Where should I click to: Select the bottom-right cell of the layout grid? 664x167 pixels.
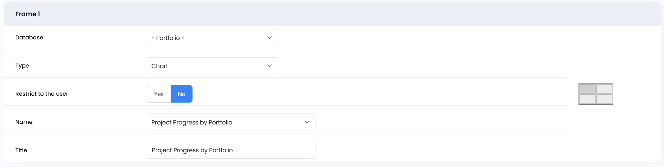click(604, 99)
